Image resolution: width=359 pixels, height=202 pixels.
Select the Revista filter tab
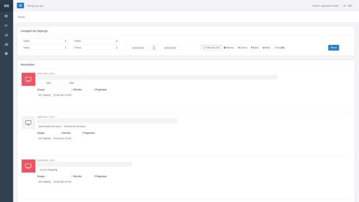coord(229,48)
